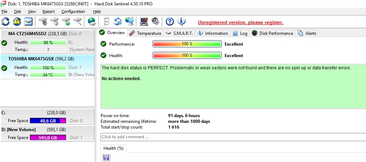The image size is (366, 162).
Task: Open the Configuration menu
Action: [73, 11]
